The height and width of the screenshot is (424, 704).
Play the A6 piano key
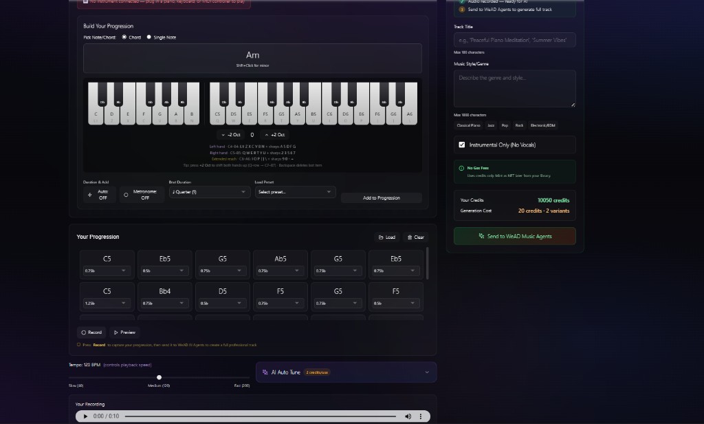[410, 115]
